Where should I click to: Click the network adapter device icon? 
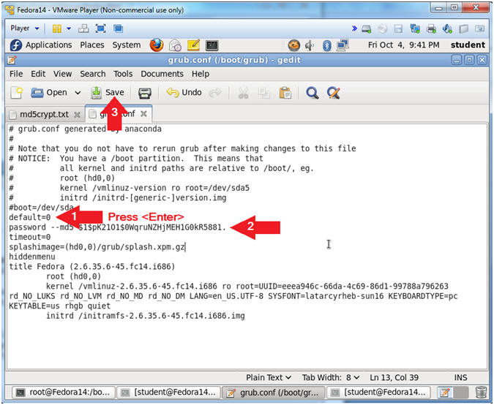click(x=415, y=29)
